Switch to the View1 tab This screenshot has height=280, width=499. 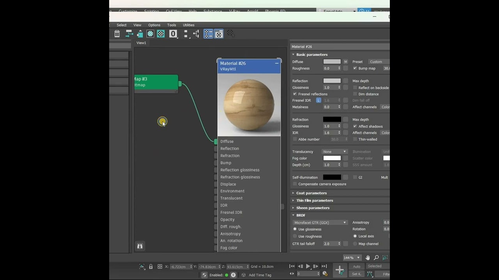point(141,43)
